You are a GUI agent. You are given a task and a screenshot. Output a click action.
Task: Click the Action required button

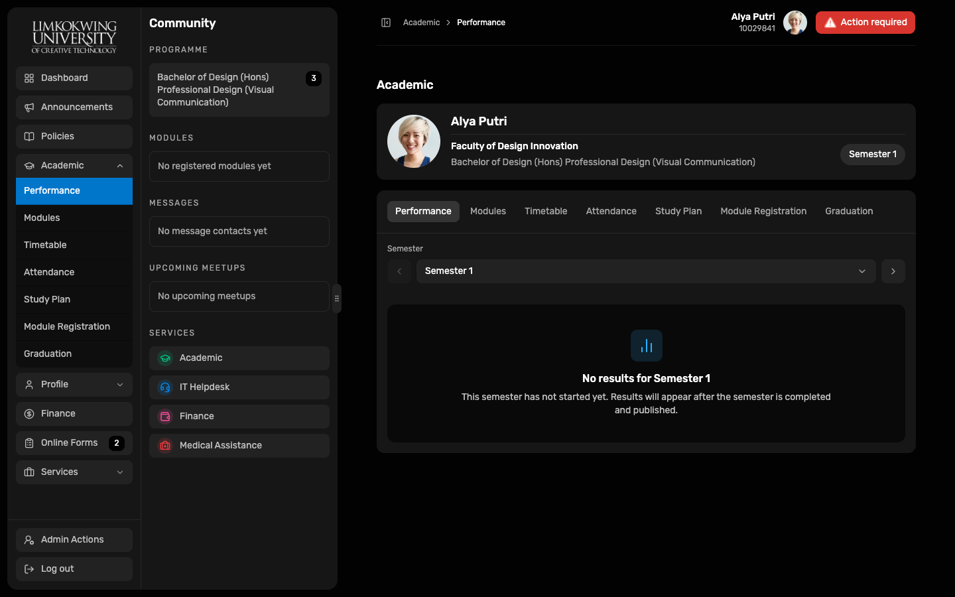(865, 23)
